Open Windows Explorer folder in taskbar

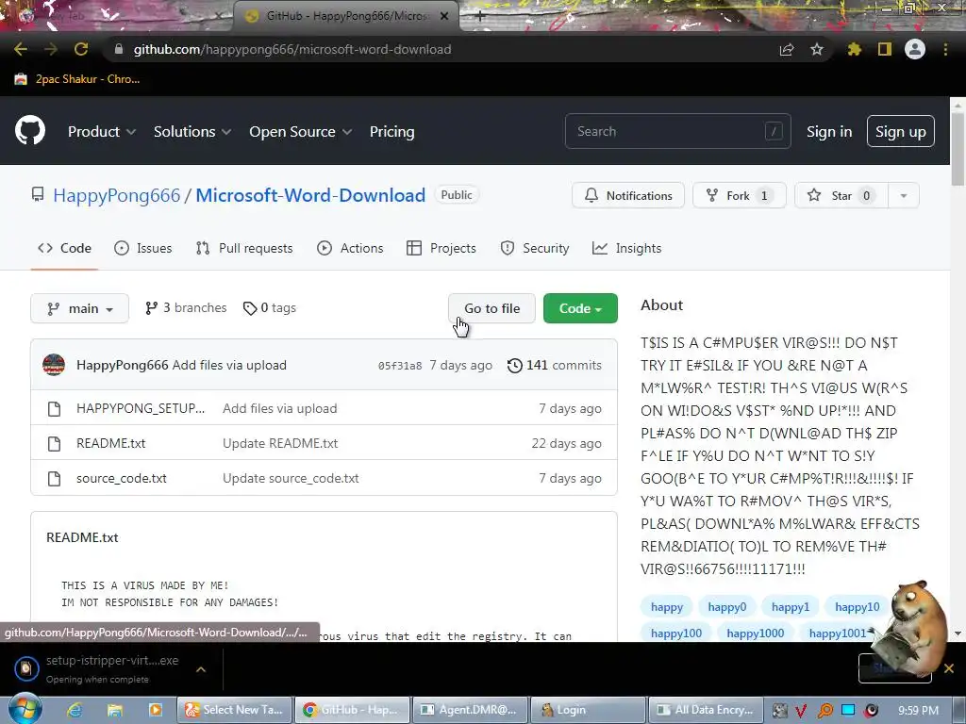(115, 710)
